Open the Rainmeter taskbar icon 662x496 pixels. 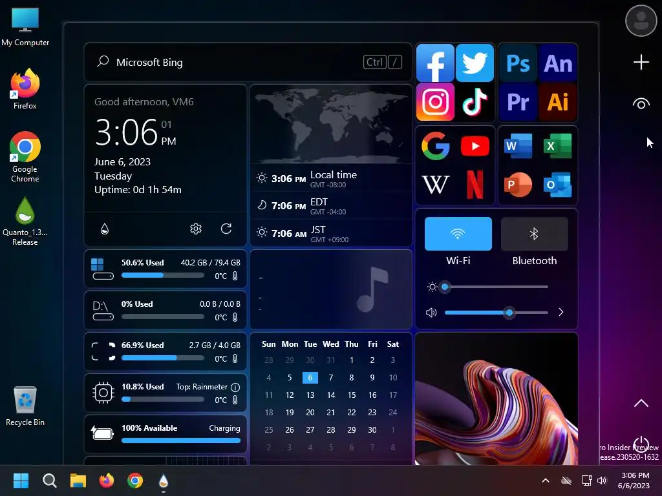point(164,480)
